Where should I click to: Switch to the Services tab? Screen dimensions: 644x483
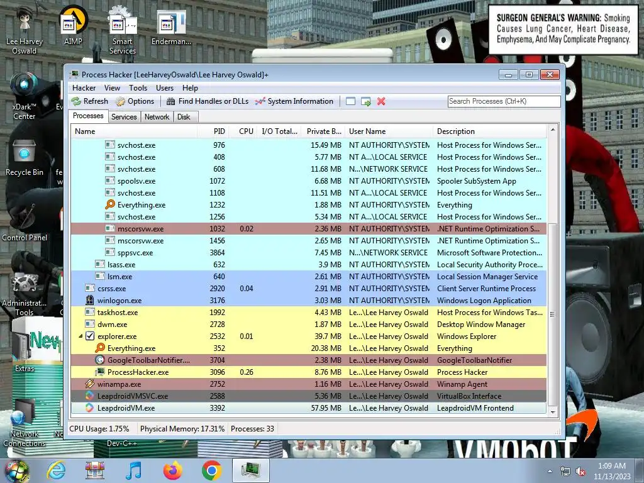(124, 117)
